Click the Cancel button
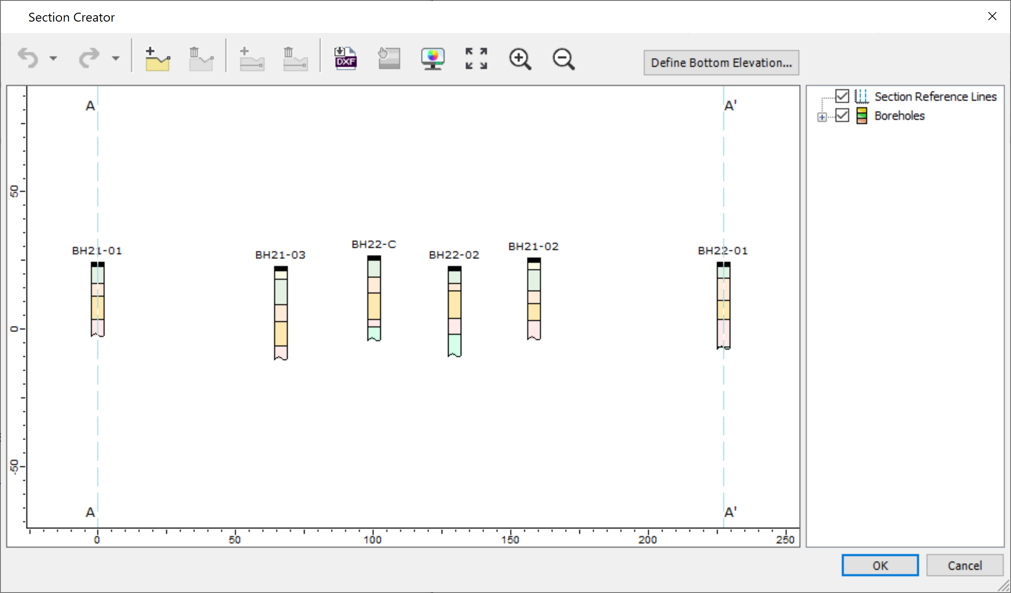The height and width of the screenshot is (593, 1011). (x=965, y=565)
